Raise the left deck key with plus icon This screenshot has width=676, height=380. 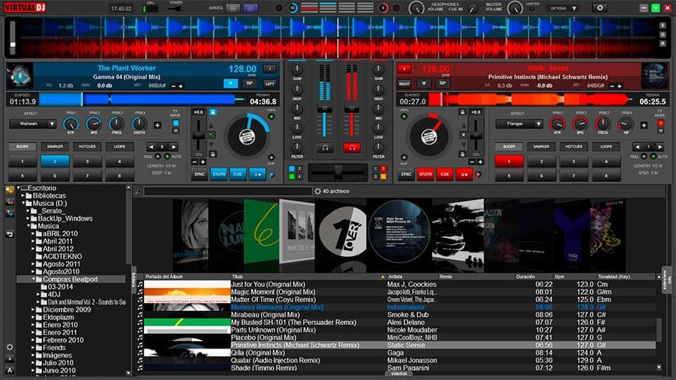[x=181, y=86]
